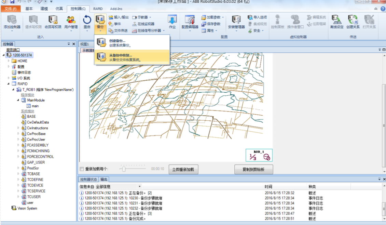Click Load Parameters (加载参数)
386x225 pixels.
pyautogui.click(x=212, y=17)
